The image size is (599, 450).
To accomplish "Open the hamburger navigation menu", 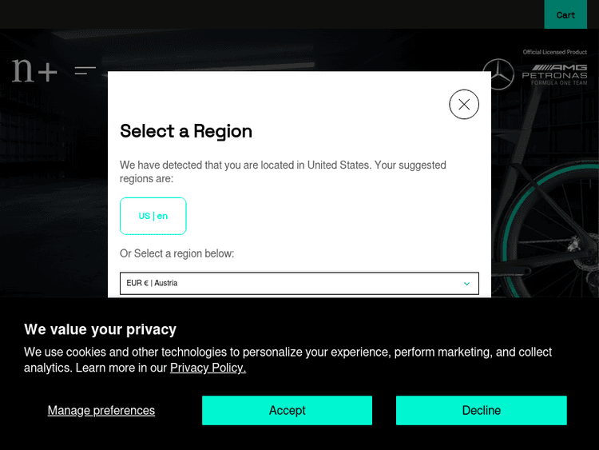I will point(85,71).
